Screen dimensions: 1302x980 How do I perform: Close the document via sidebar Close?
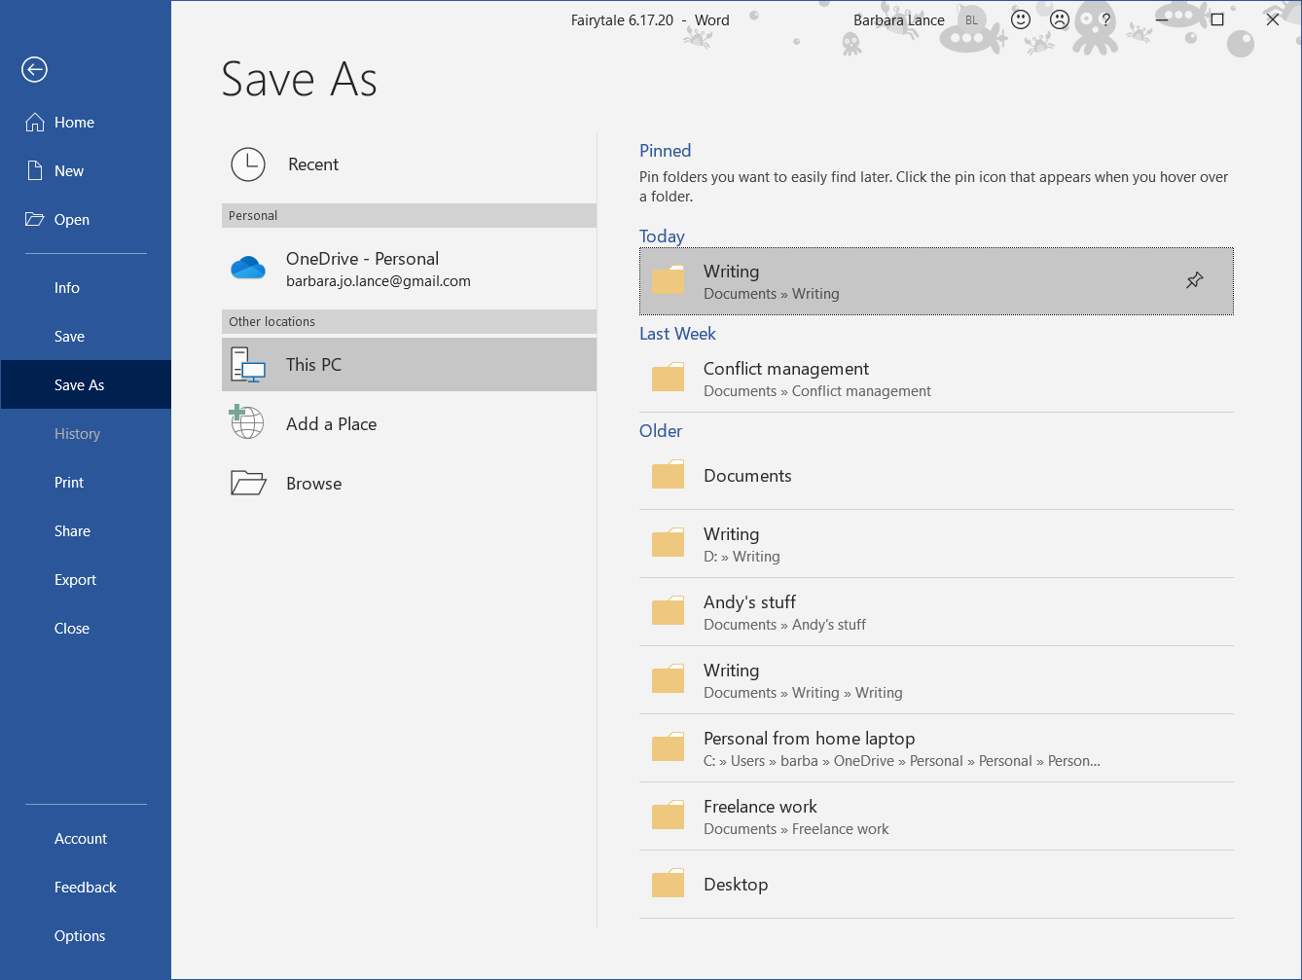tap(86, 629)
